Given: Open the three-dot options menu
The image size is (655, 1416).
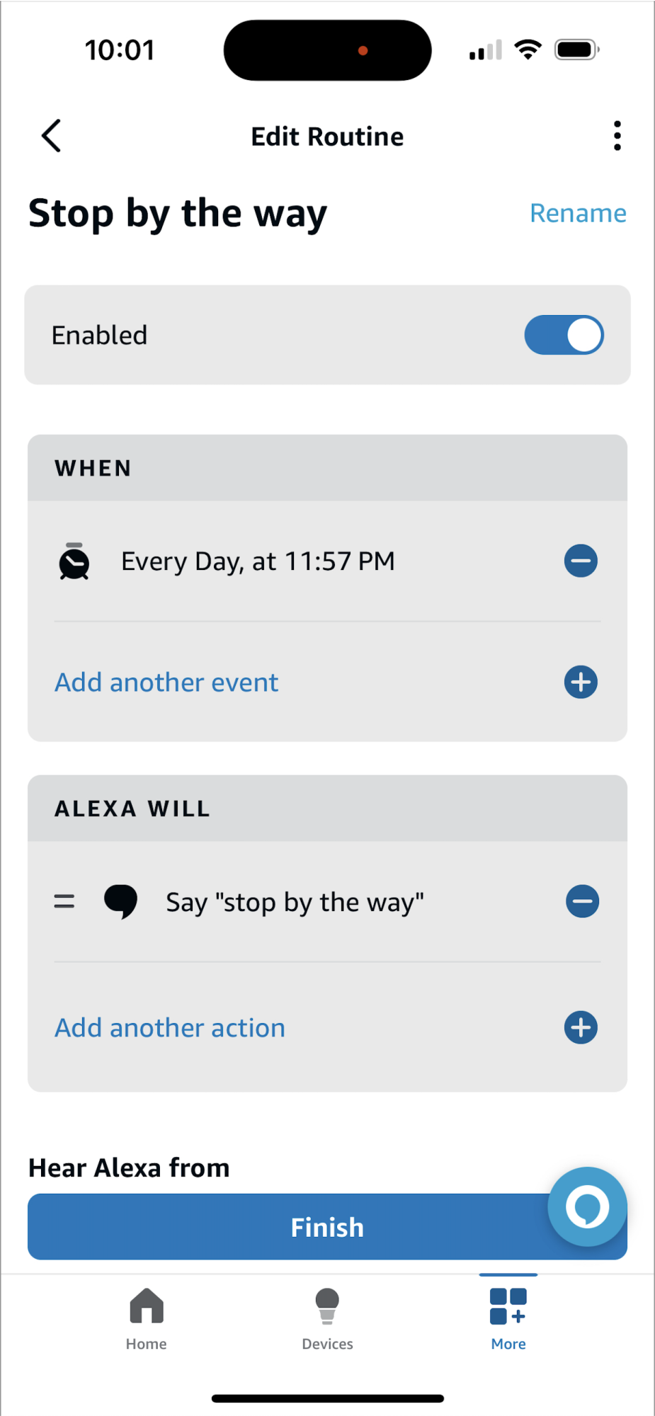Looking at the screenshot, I should click(x=617, y=135).
